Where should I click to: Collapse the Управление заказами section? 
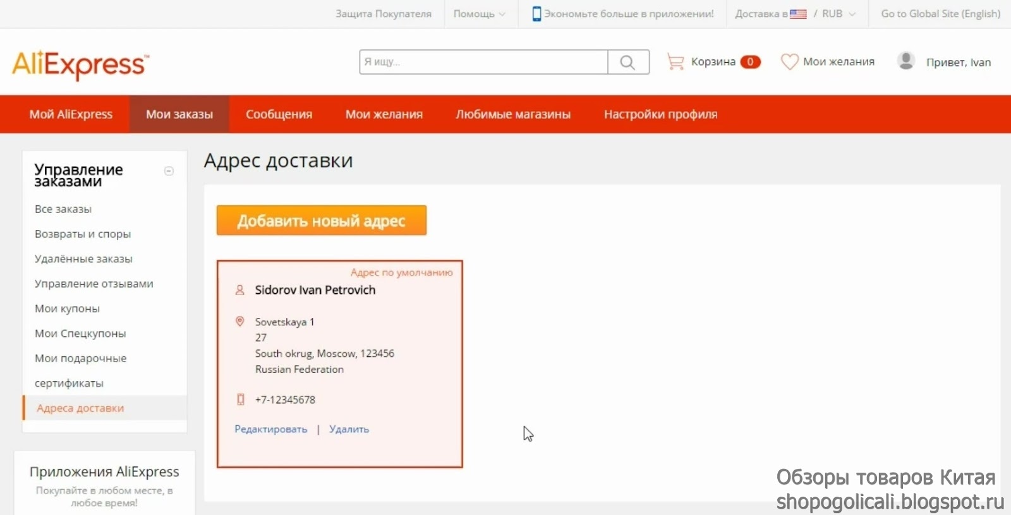pos(169,171)
